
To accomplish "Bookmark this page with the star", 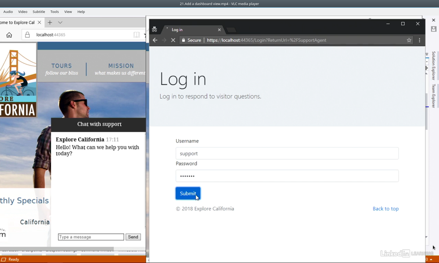I will (409, 40).
